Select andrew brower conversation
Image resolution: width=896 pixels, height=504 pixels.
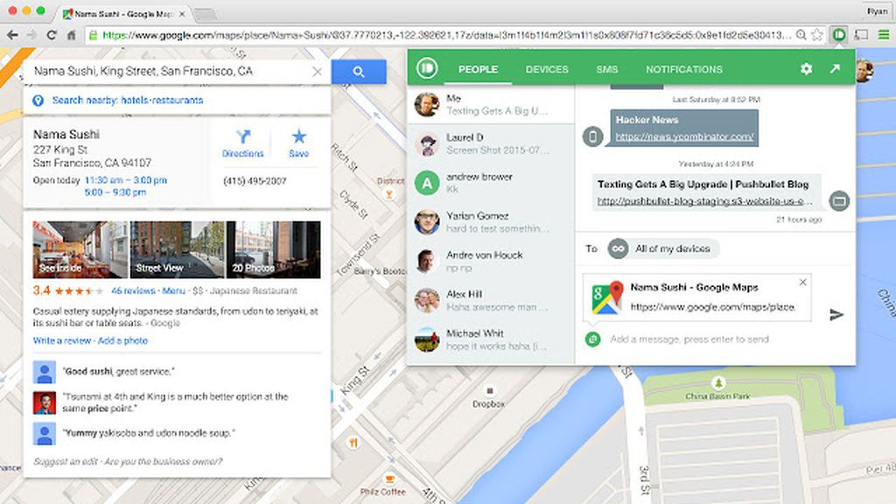click(x=490, y=183)
